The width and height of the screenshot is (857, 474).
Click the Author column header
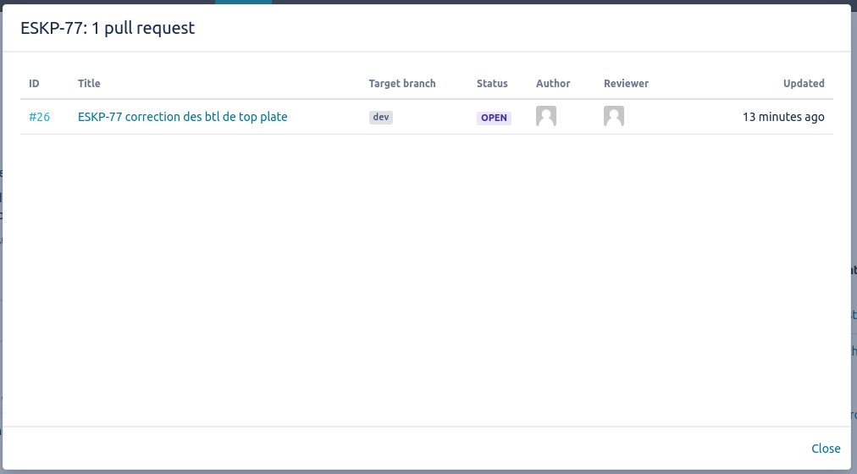(x=553, y=84)
